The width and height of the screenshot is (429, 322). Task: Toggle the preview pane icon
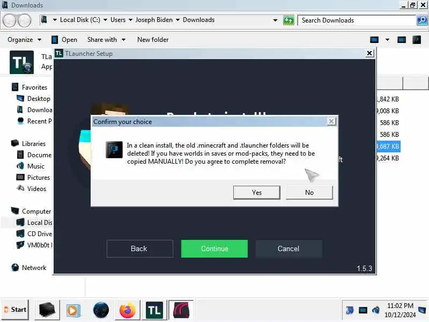coord(402,40)
